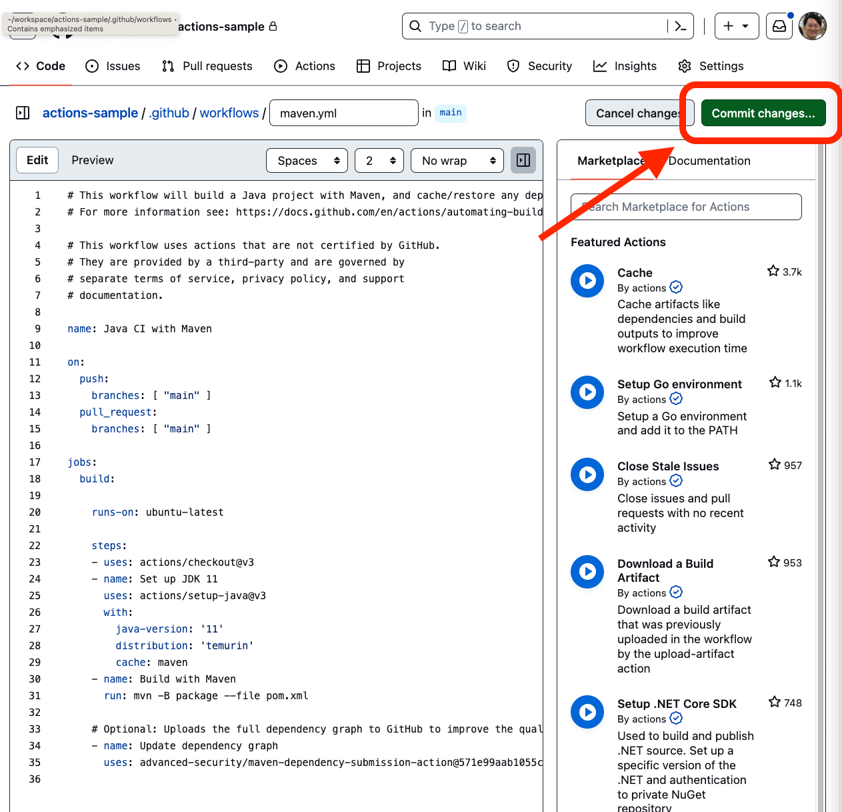
Task: Focus the Search Marketplace for Actions field
Action: 686,207
